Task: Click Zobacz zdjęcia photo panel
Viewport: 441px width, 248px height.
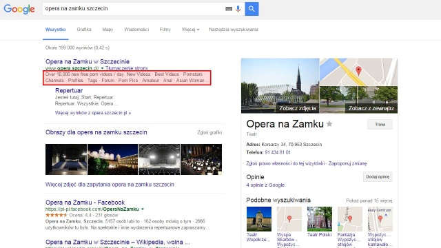Action: tap(280, 85)
